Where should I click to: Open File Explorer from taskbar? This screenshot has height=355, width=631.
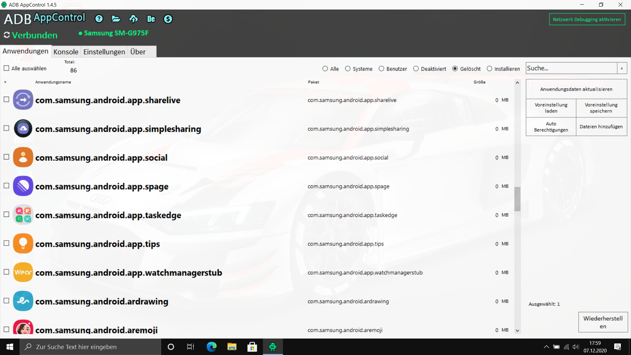232,347
